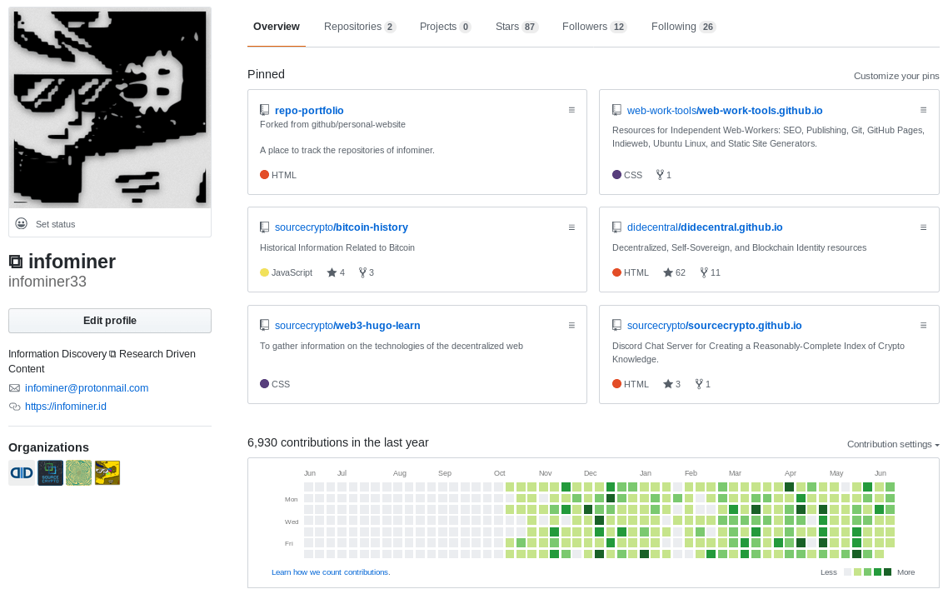Open the fork count on sourcecrypto.github.io
This screenshot has height=589, width=943.
pos(702,384)
